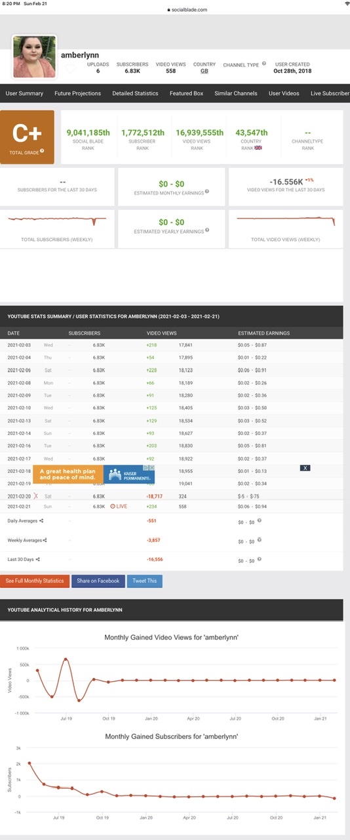350x840 pixels.
Task: Close the Kaiser Permanente ad banner
Action: click(305, 468)
